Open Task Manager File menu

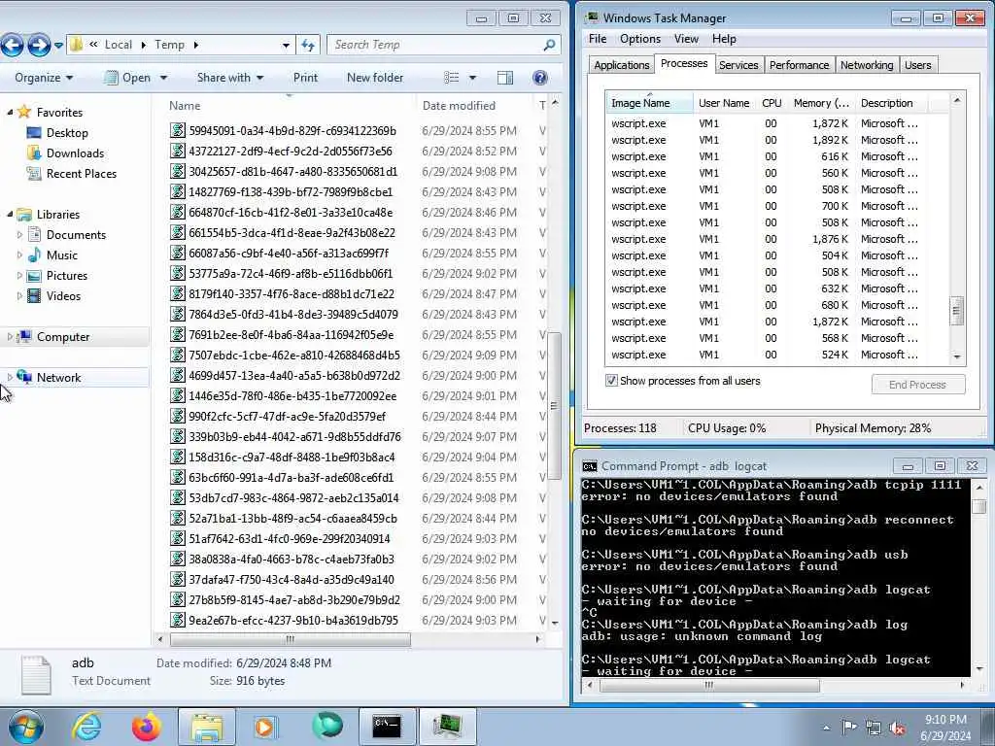tap(598, 39)
